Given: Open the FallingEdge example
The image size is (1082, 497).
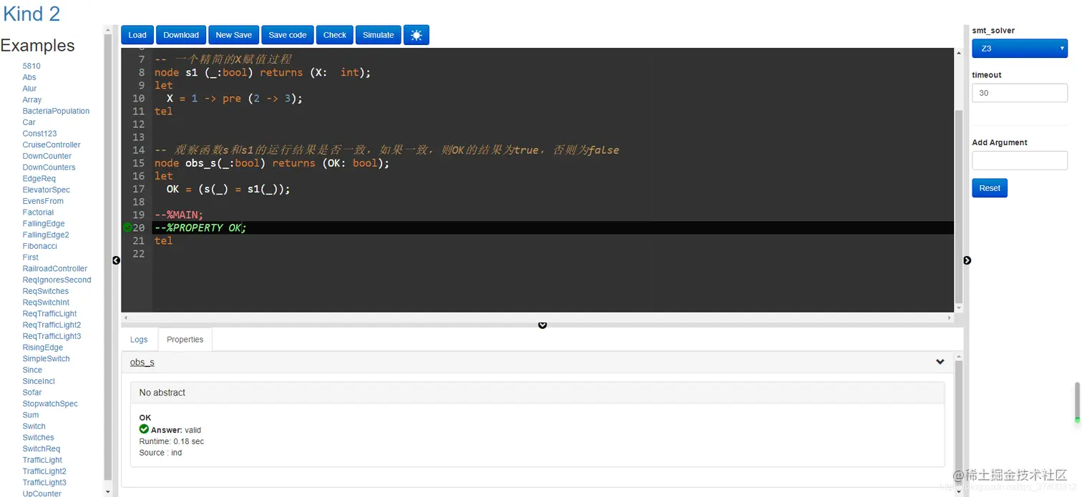Looking at the screenshot, I should (44, 224).
